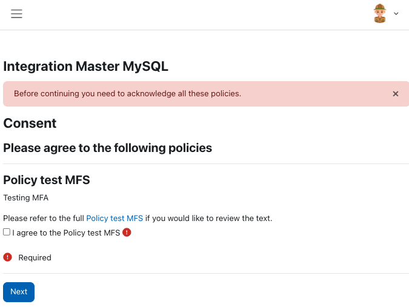Click the user avatar picture

point(380,13)
